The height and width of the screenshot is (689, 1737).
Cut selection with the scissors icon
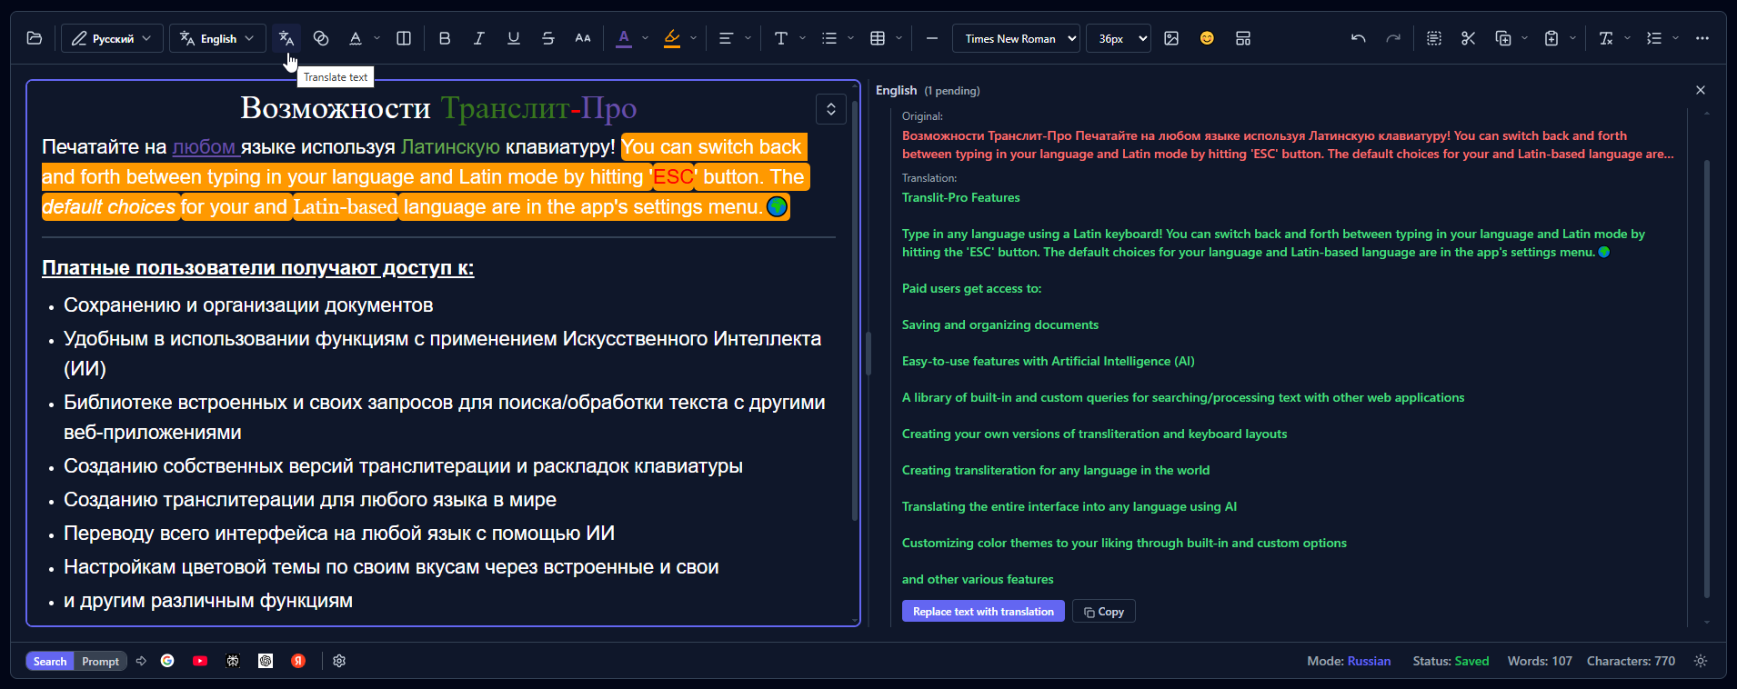(x=1469, y=38)
